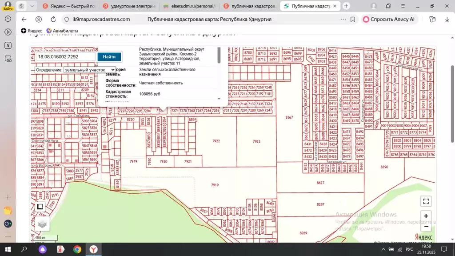
Task: Click the map fullscreen toggle button
Action: 426,201
